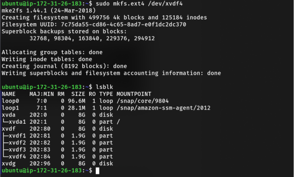Click the xvdf1 partition row name

(x=17, y=136)
